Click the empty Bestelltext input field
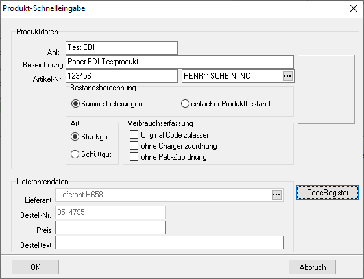364x279 pixels. tap(169, 242)
